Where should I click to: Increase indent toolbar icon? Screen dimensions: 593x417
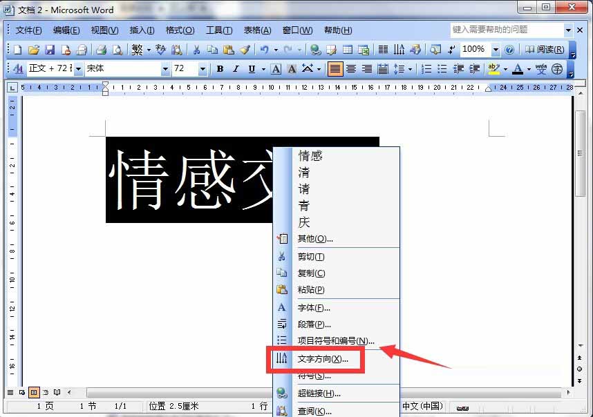point(474,69)
